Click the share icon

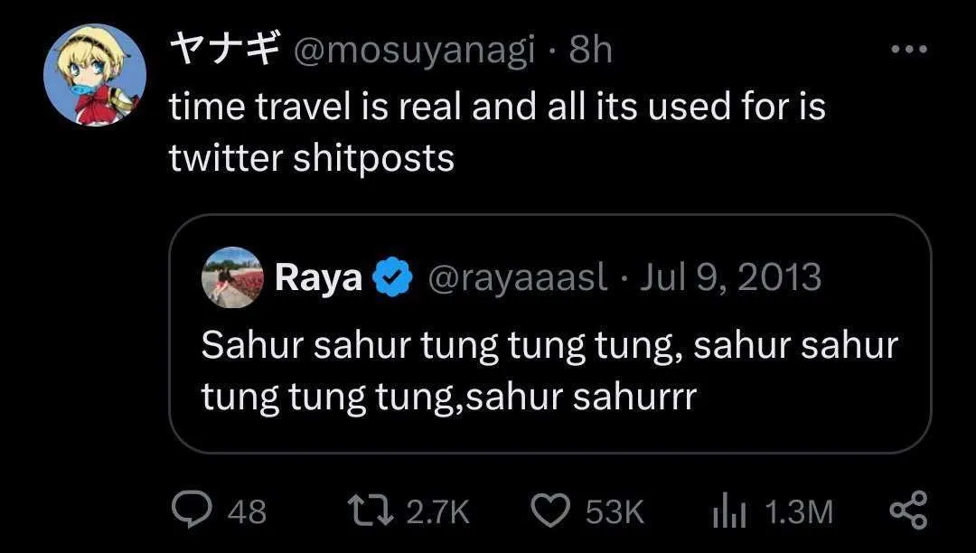pos(908,511)
